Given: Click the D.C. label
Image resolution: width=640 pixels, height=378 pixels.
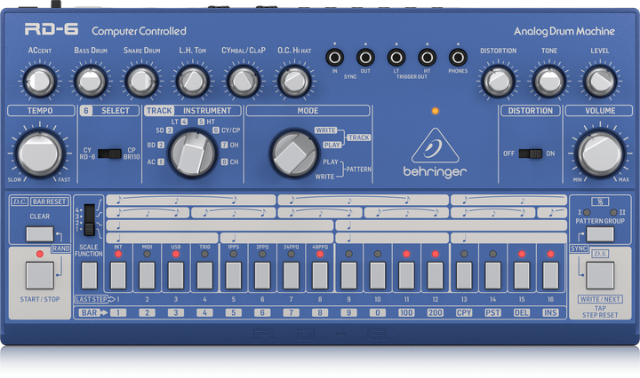Looking at the screenshot, I should 20,201.
